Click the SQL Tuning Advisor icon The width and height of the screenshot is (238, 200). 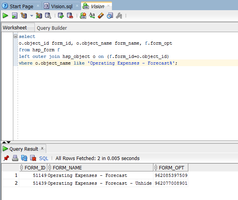[48, 16]
